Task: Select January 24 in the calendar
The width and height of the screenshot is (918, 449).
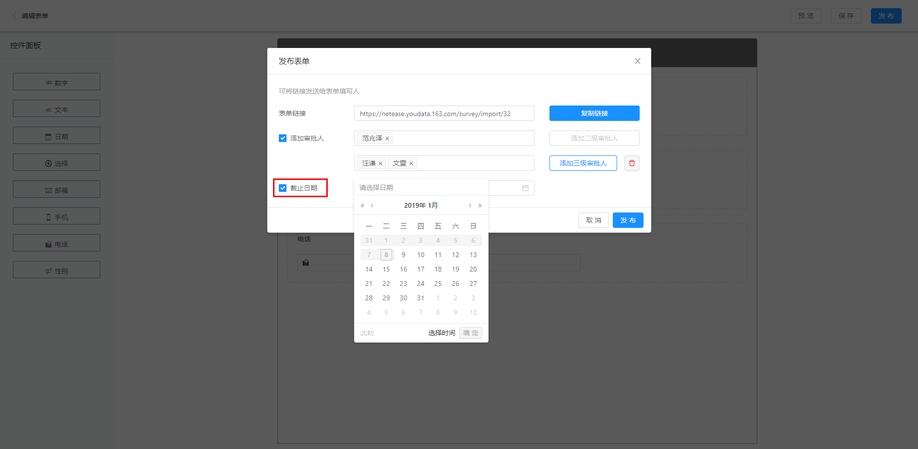Action: (421, 284)
